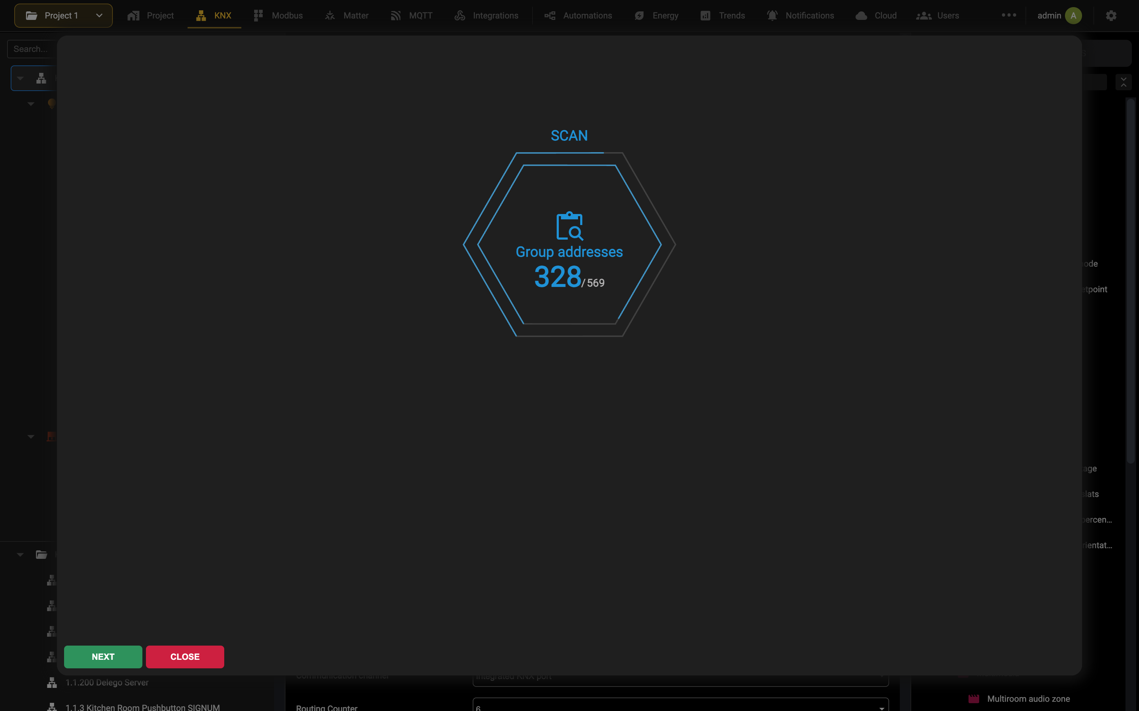This screenshot has width=1139, height=711.
Task: Click the red CLOSE button
Action: coord(185,657)
